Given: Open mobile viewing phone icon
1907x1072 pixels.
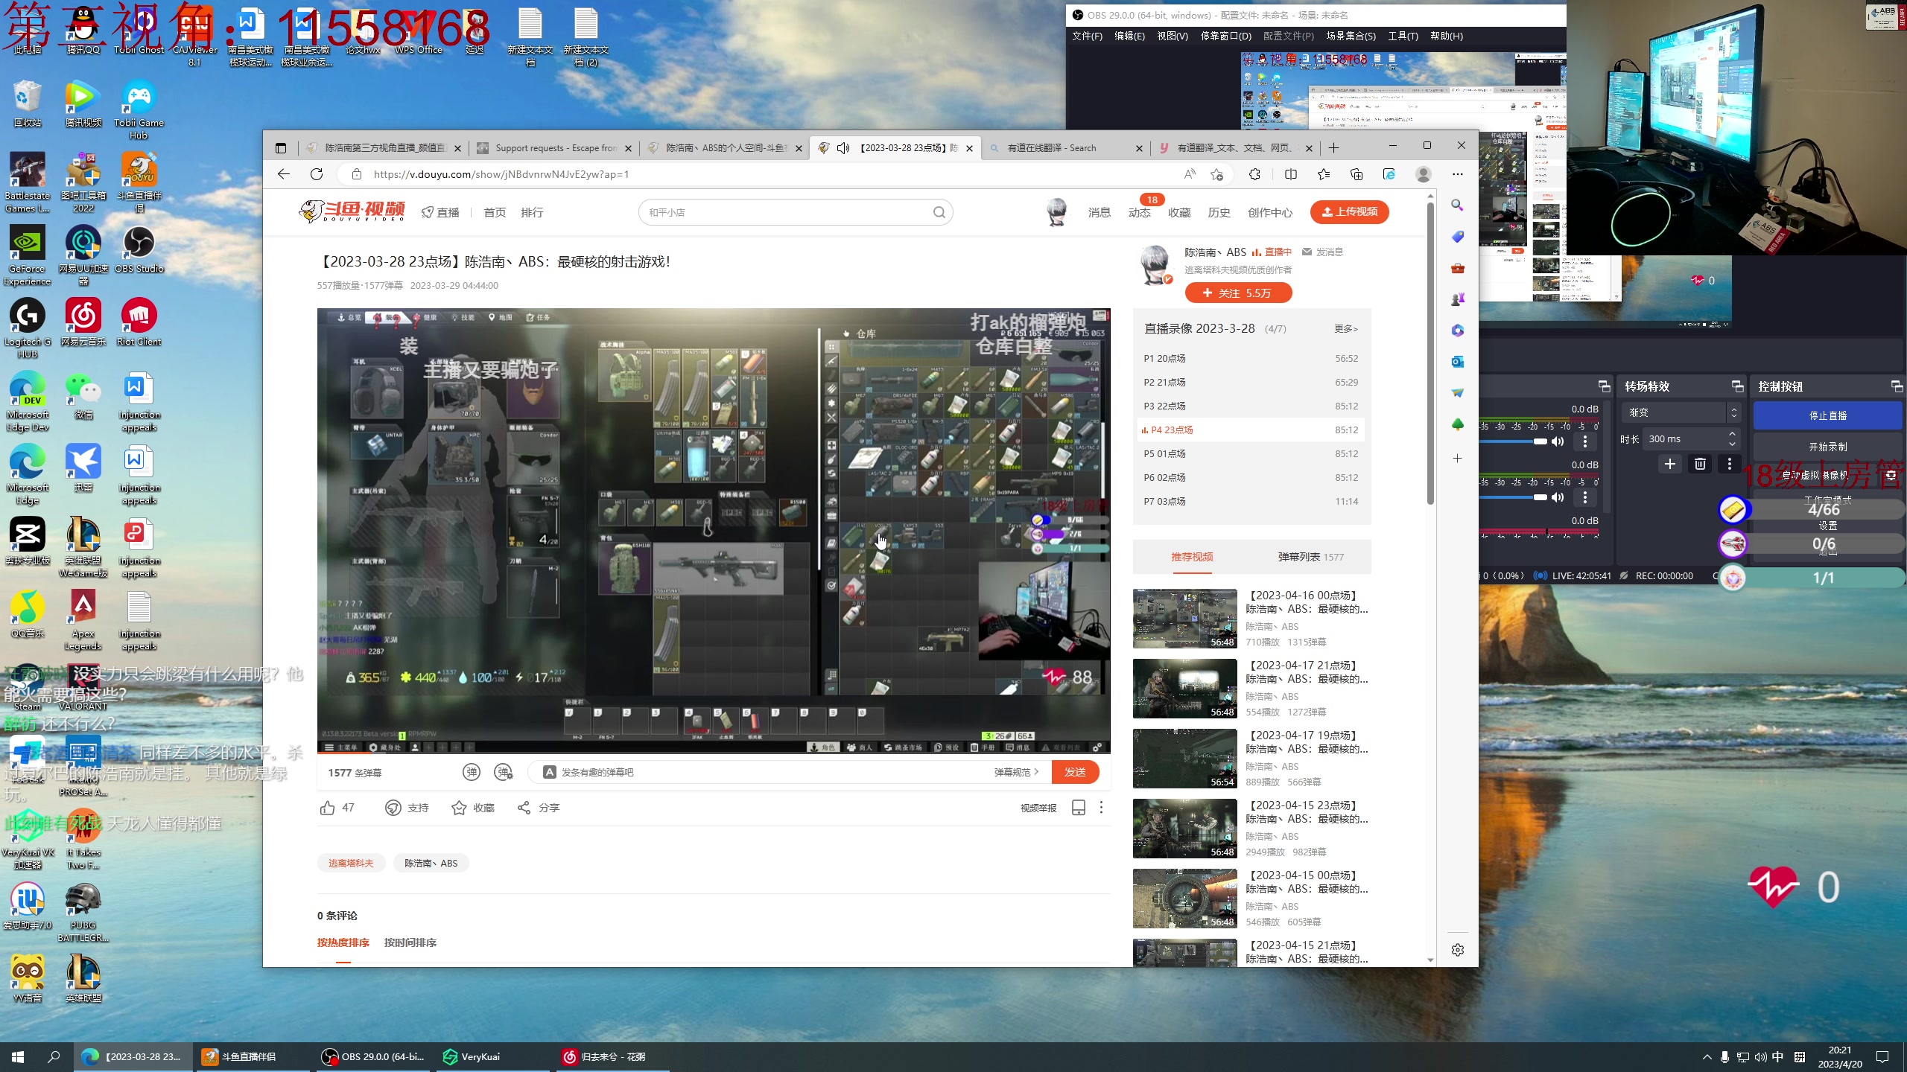Looking at the screenshot, I should click(1078, 808).
